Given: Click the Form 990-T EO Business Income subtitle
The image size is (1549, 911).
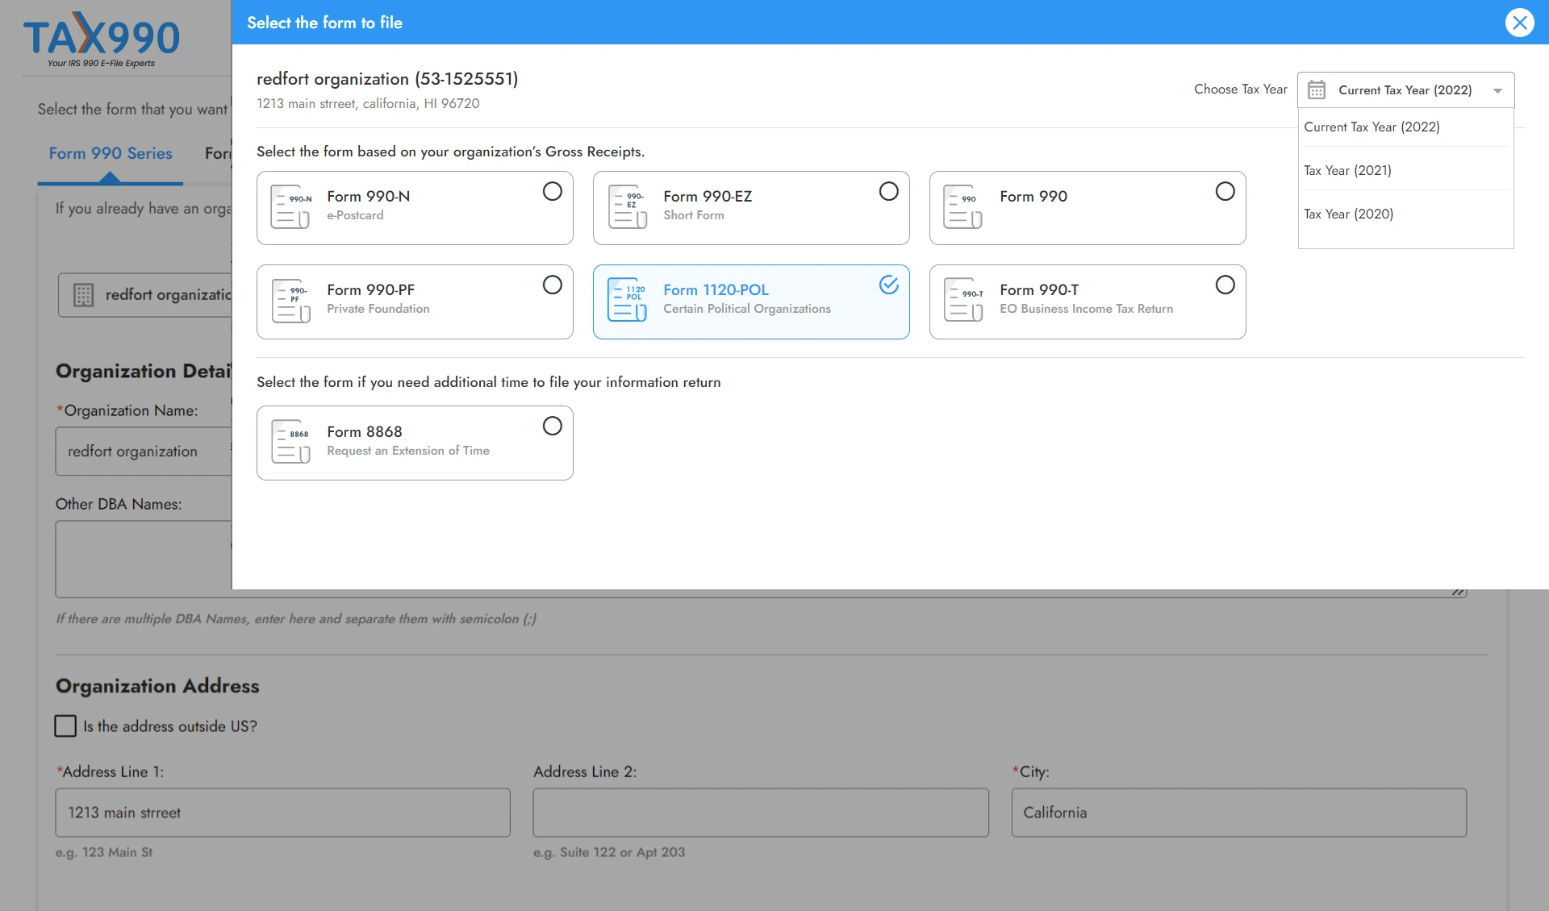Looking at the screenshot, I should pos(1087,309).
